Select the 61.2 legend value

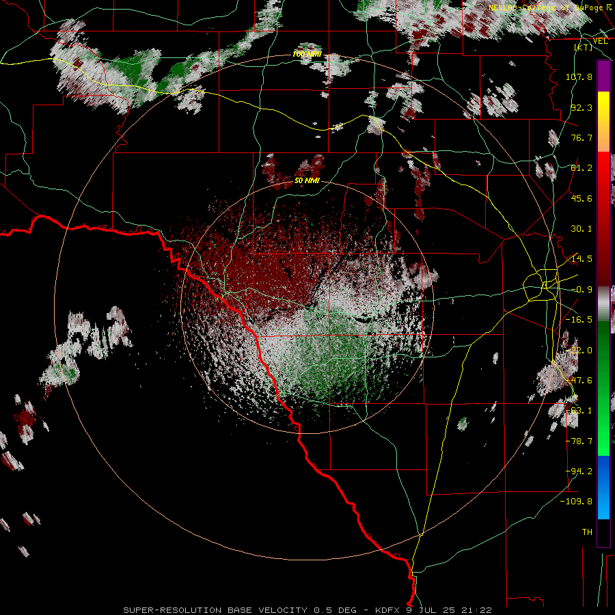pos(582,168)
